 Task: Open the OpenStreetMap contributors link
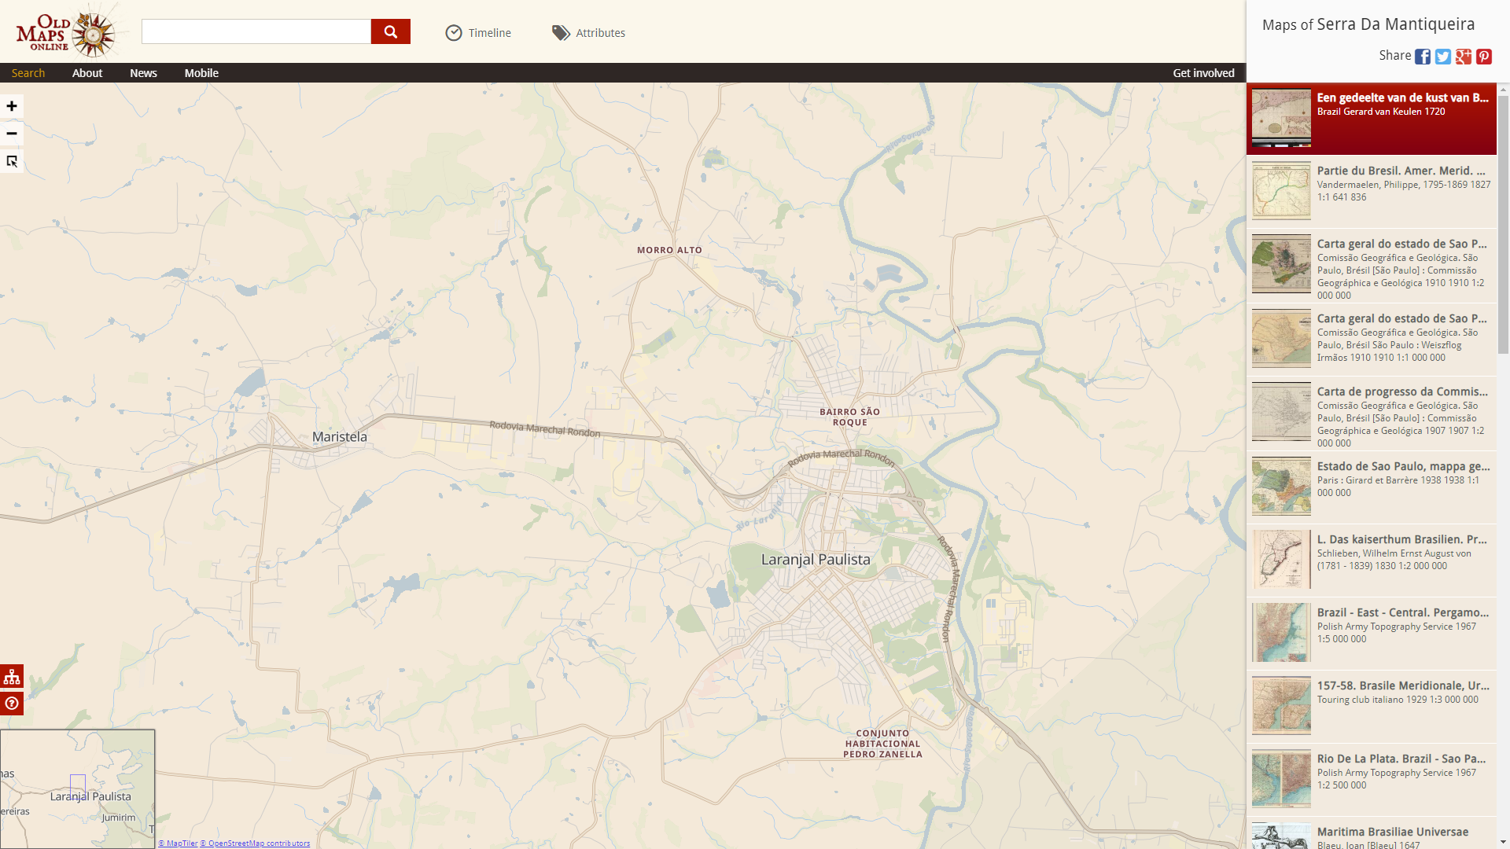tap(255, 843)
